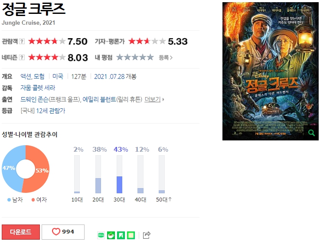This screenshot has height=244, width=320.
Task: Open the share arrow icon
Action: [x=147, y=235]
